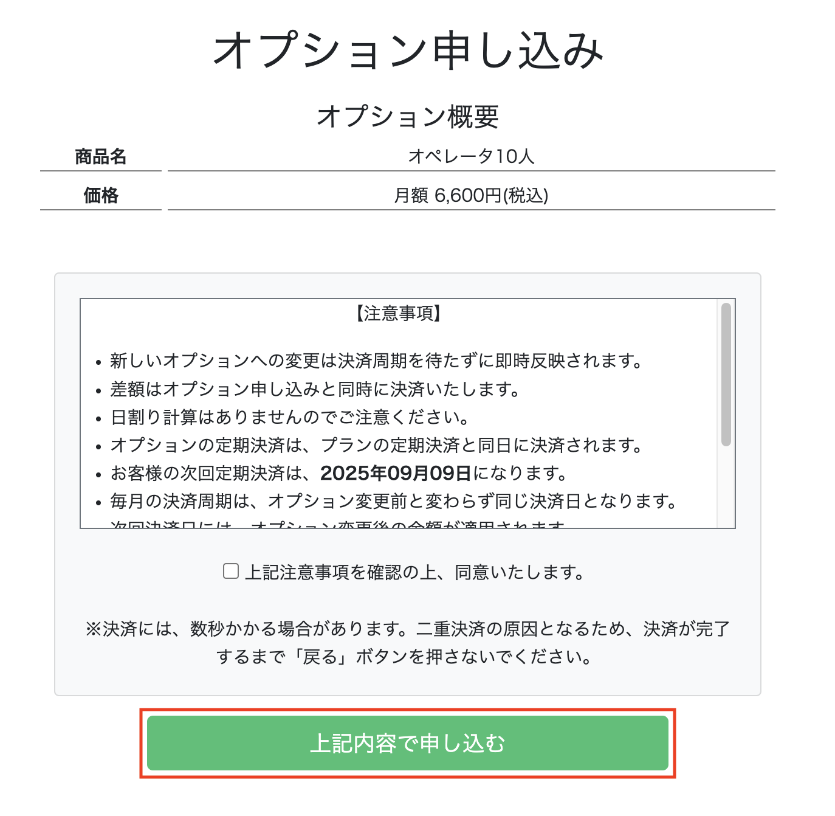The image size is (835, 816).
Task: Select the 決済周期 billing cycle bullet
Action: point(392,502)
